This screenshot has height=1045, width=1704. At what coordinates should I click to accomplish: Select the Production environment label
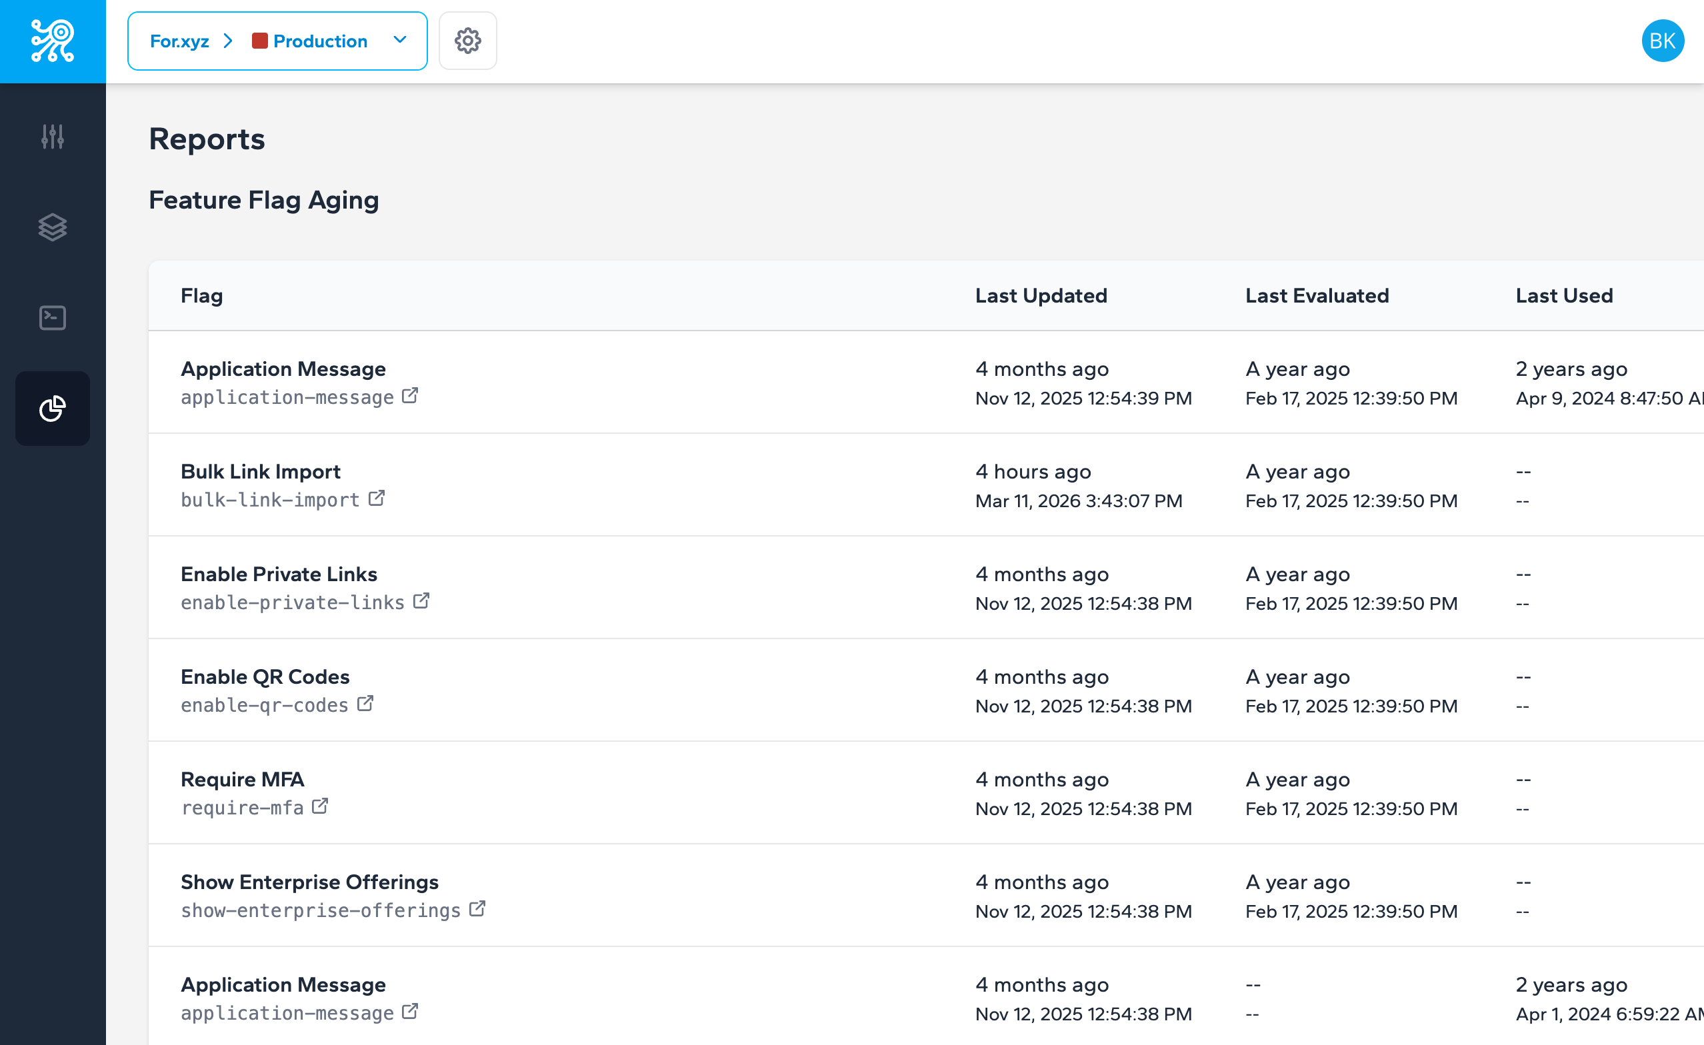click(319, 41)
